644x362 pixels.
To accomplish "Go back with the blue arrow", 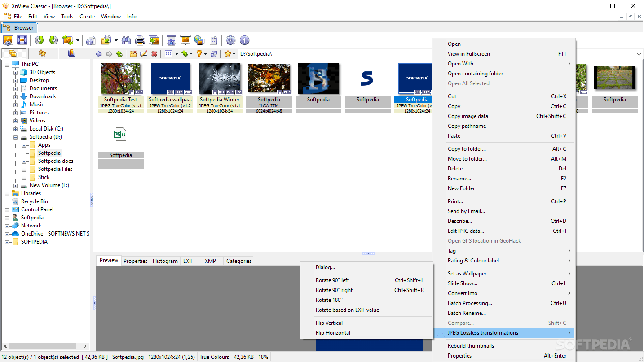I will click(99, 54).
